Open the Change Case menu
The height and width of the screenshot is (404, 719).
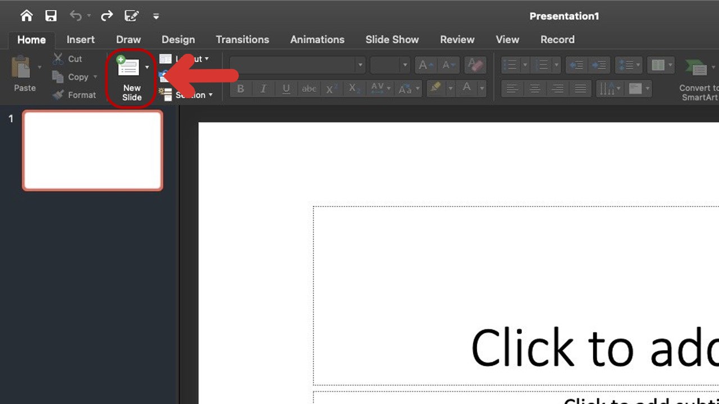tap(408, 89)
